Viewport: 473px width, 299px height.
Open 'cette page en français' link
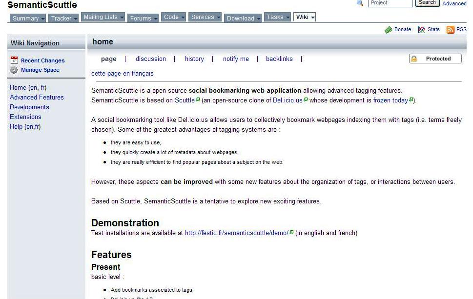[x=123, y=74]
